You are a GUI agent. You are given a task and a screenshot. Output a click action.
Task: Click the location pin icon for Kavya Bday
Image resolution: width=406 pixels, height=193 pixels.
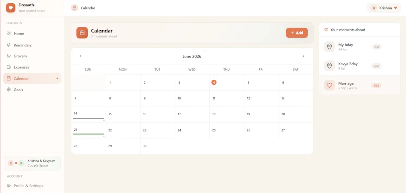tap(329, 66)
